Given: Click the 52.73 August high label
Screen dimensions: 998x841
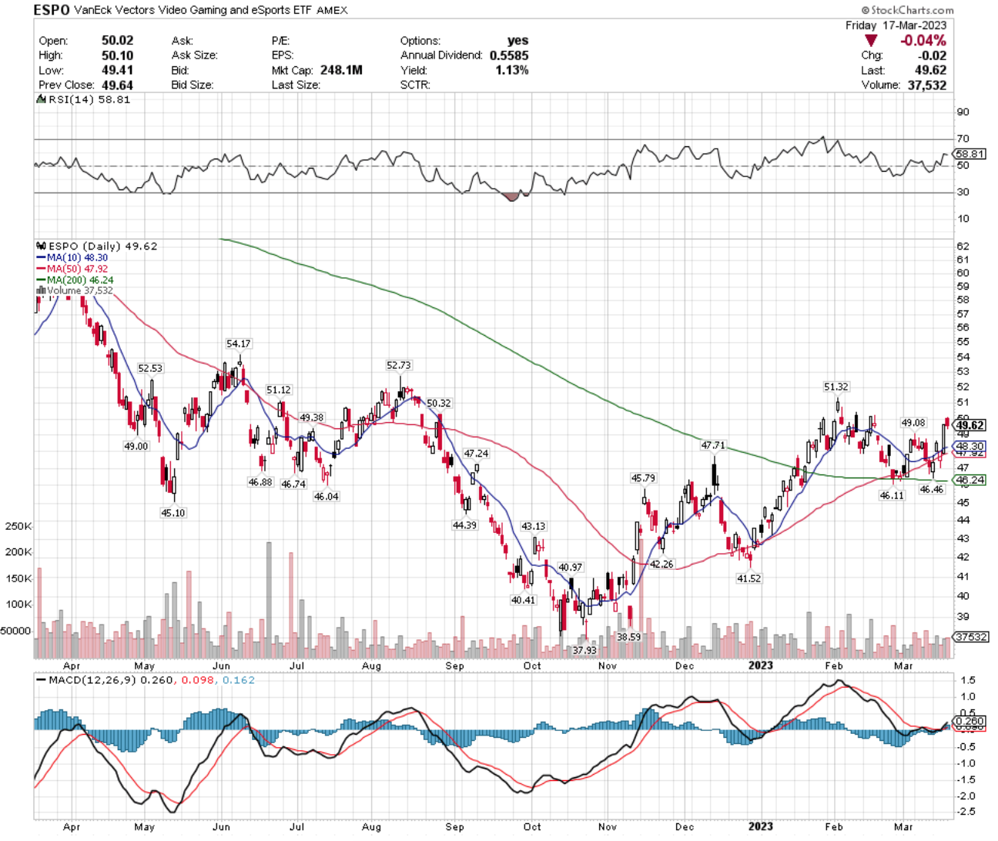Looking at the screenshot, I should pyautogui.click(x=399, y=365).
